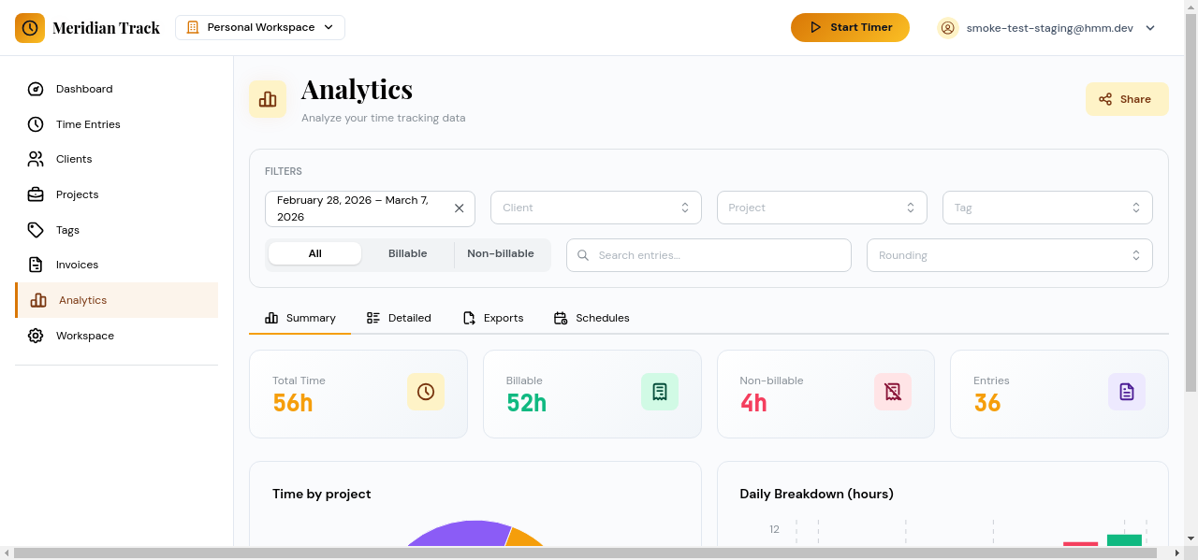Select the Billable filter option
Viewport: 1198px width, 560px height.
407,253
